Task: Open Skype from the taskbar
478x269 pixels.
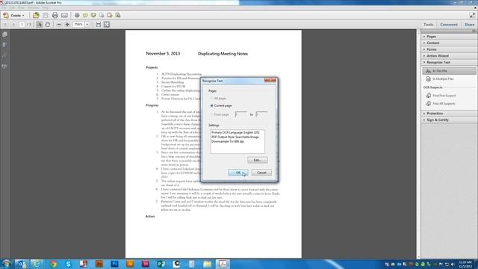Action: coord(68,264)
